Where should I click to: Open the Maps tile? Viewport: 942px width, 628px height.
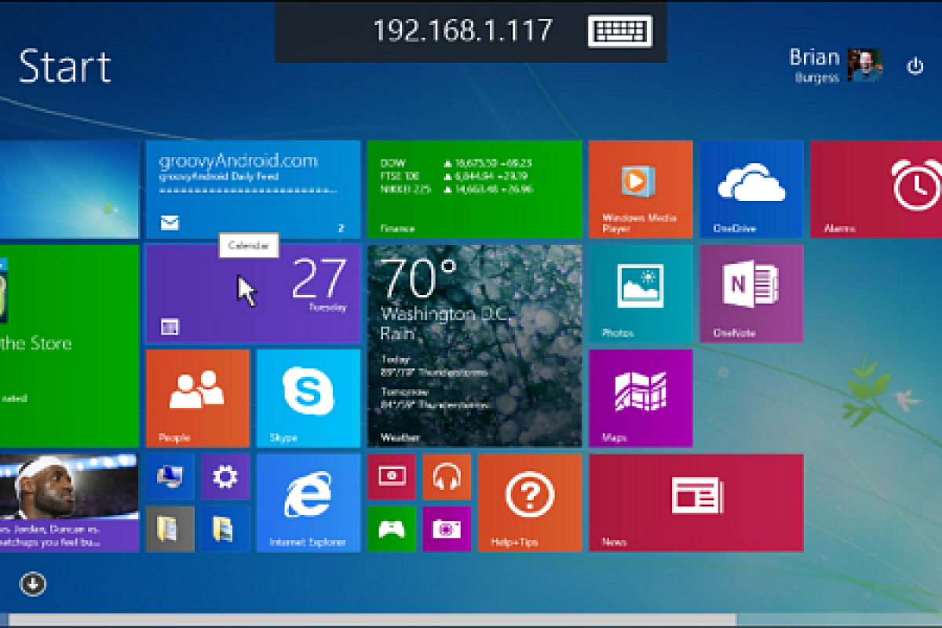point(641,399)
